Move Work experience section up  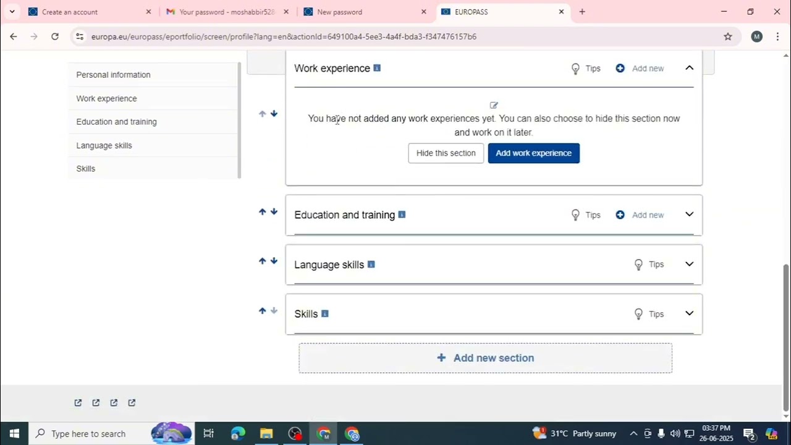[x=262, y=114]
